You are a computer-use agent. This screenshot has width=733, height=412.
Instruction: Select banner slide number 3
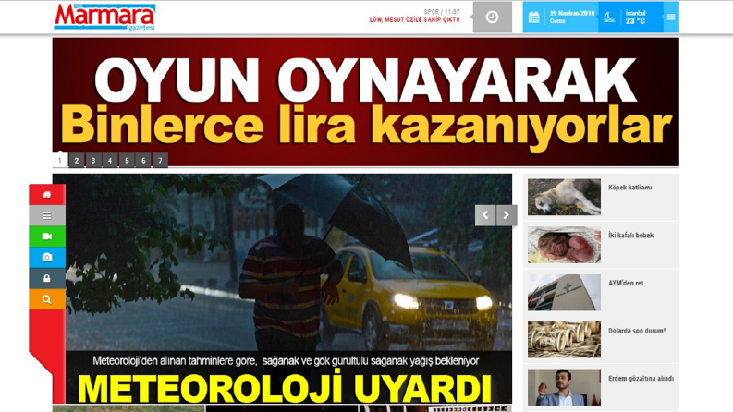(x=93, y=160)
